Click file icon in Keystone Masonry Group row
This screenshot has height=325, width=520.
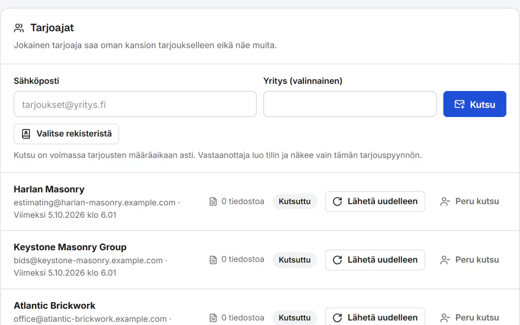coord(213,259)
